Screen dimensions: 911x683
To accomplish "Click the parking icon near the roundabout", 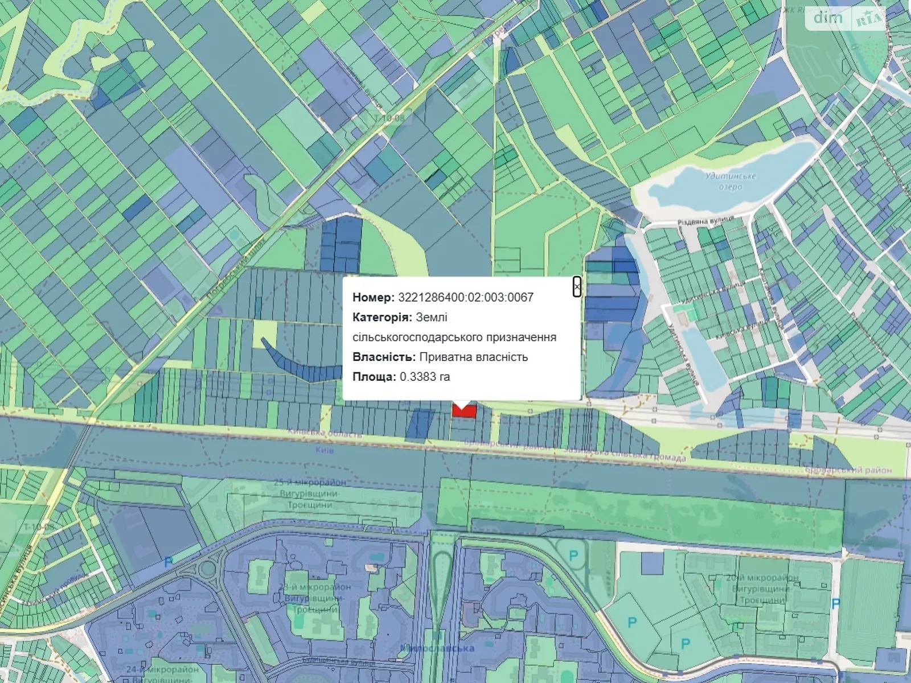I will pyautogui.click(x=169, y=562).
